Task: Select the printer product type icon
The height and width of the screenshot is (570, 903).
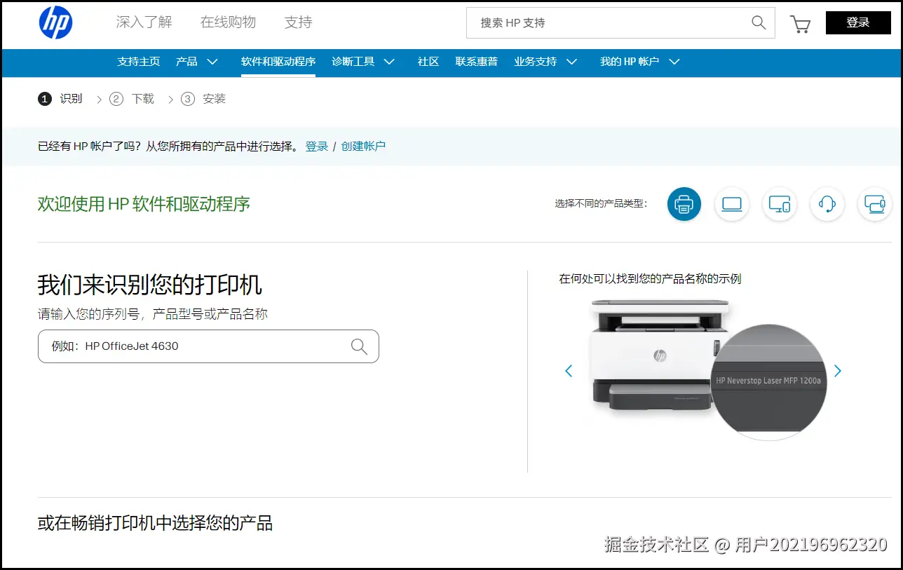Action: (x=684, y=204)
